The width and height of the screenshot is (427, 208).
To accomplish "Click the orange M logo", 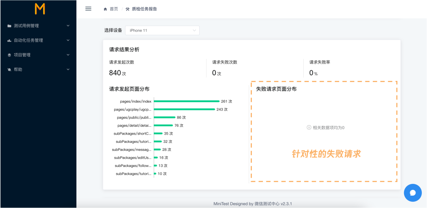I will 40,9.
